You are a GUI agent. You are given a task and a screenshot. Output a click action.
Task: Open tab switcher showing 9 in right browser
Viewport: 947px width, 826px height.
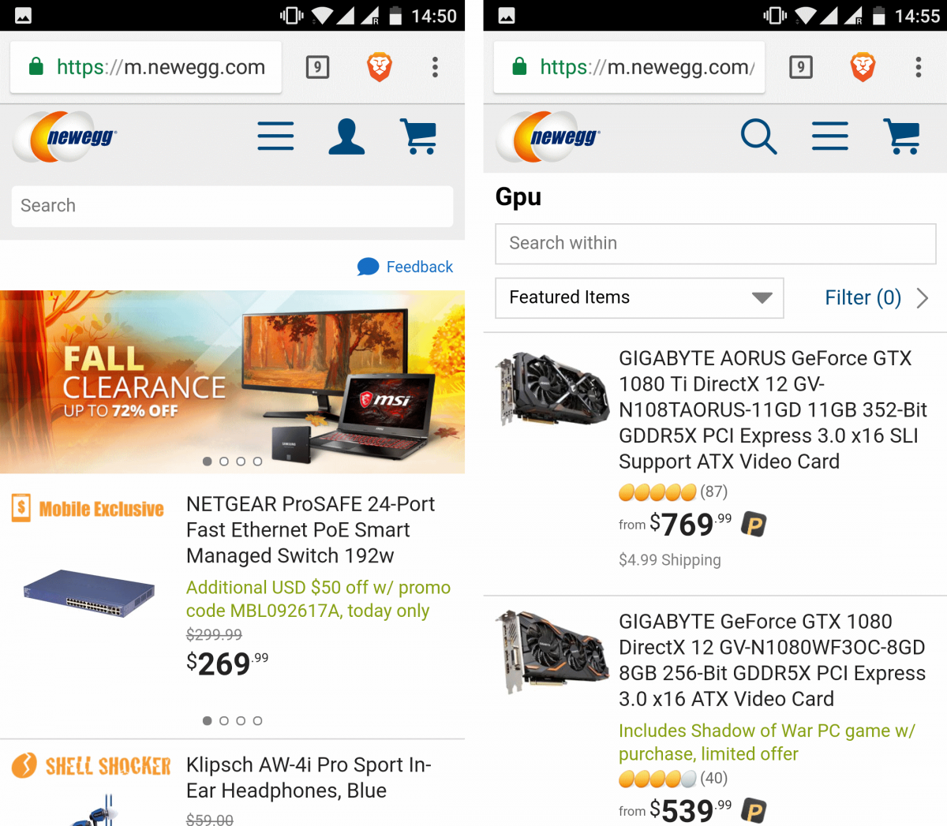800,67
